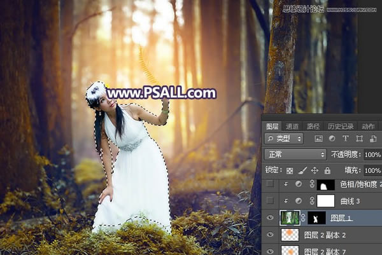Click the clipping arrow on 曲线 3
Viewport: 382px width, 255px height.
tap(286, 201)
